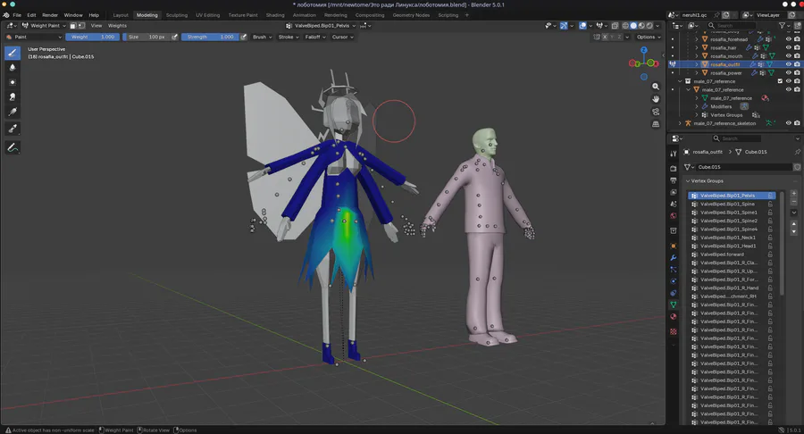Click the Z axis on navigation gizmo
The height and width of the screenshot is (434, 804).
coord(643,50)
